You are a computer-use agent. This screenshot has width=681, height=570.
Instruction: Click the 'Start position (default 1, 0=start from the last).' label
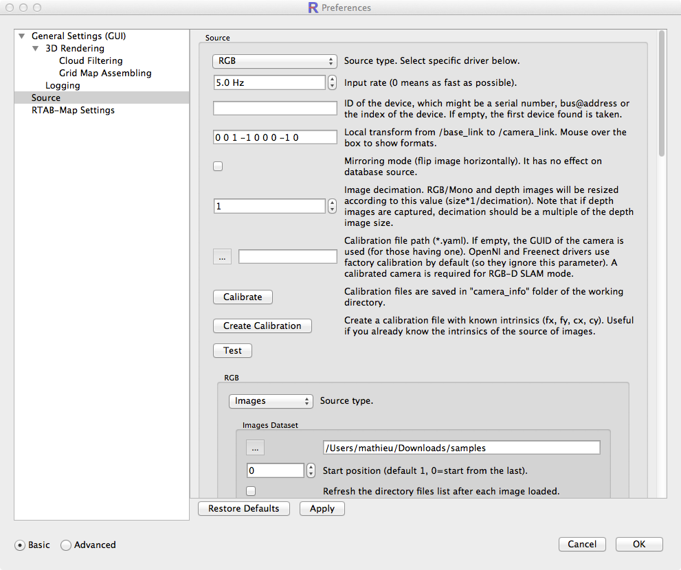[425, 470]
